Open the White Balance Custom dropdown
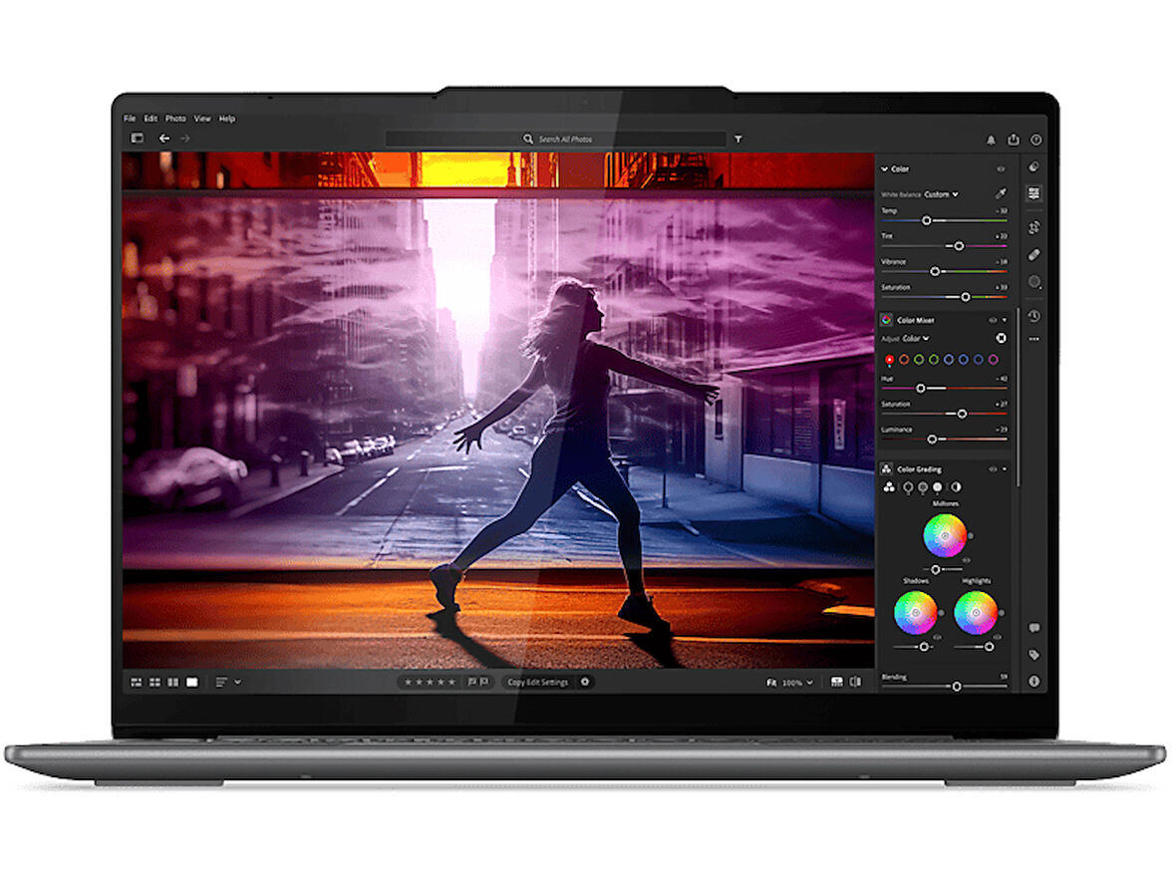1176x878 pixels. 941,194
